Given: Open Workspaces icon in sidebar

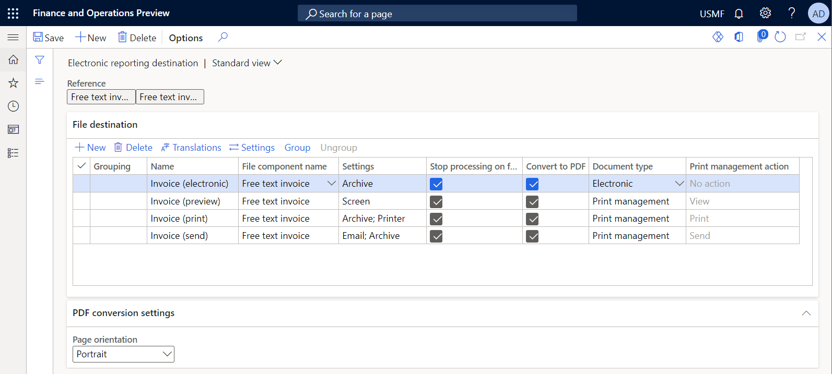Looking at the screenshot, I should 13,129.
